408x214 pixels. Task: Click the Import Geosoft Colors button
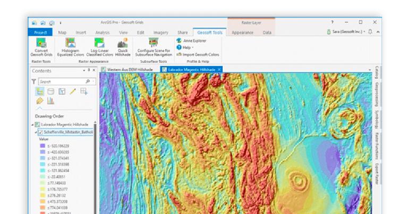click(x=198, y=55)
